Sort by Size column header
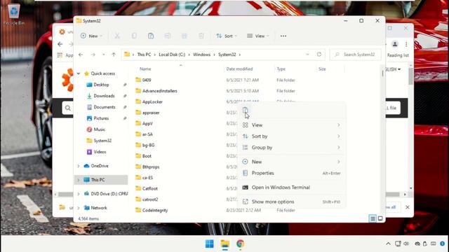Image resolution: width=449 pixels, height=252 pixels. click(x=322, y=69)
